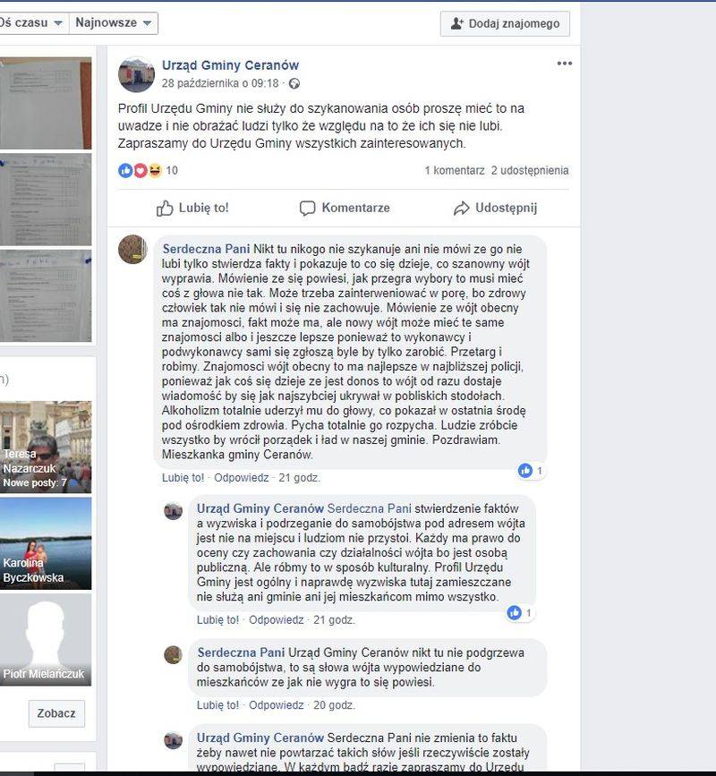Click the Dodaj znajomego button

click(505, 24)
